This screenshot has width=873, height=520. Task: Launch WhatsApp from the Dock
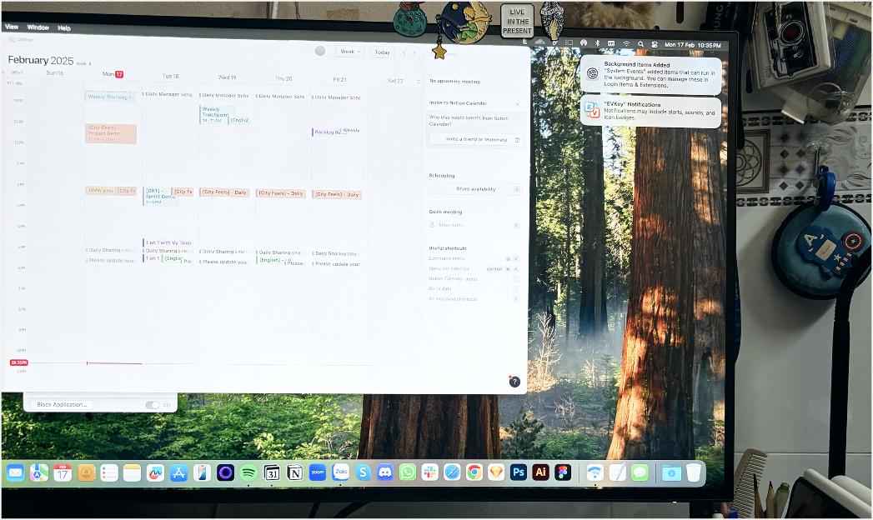click(408, 472)
